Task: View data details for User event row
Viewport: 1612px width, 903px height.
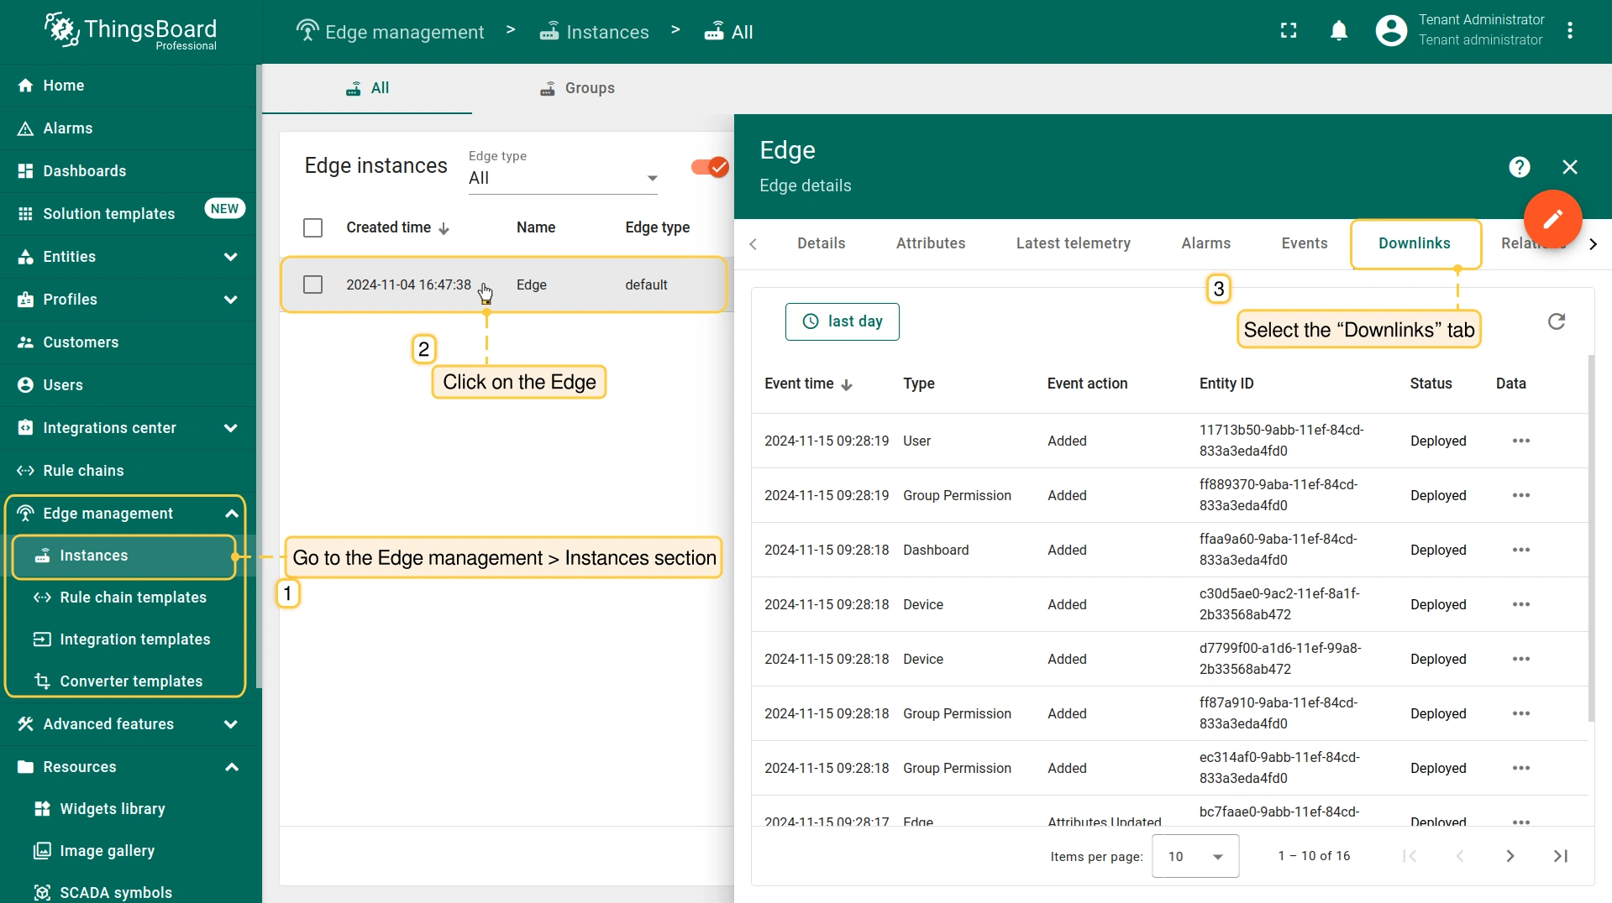Action: click(1520, 441)
